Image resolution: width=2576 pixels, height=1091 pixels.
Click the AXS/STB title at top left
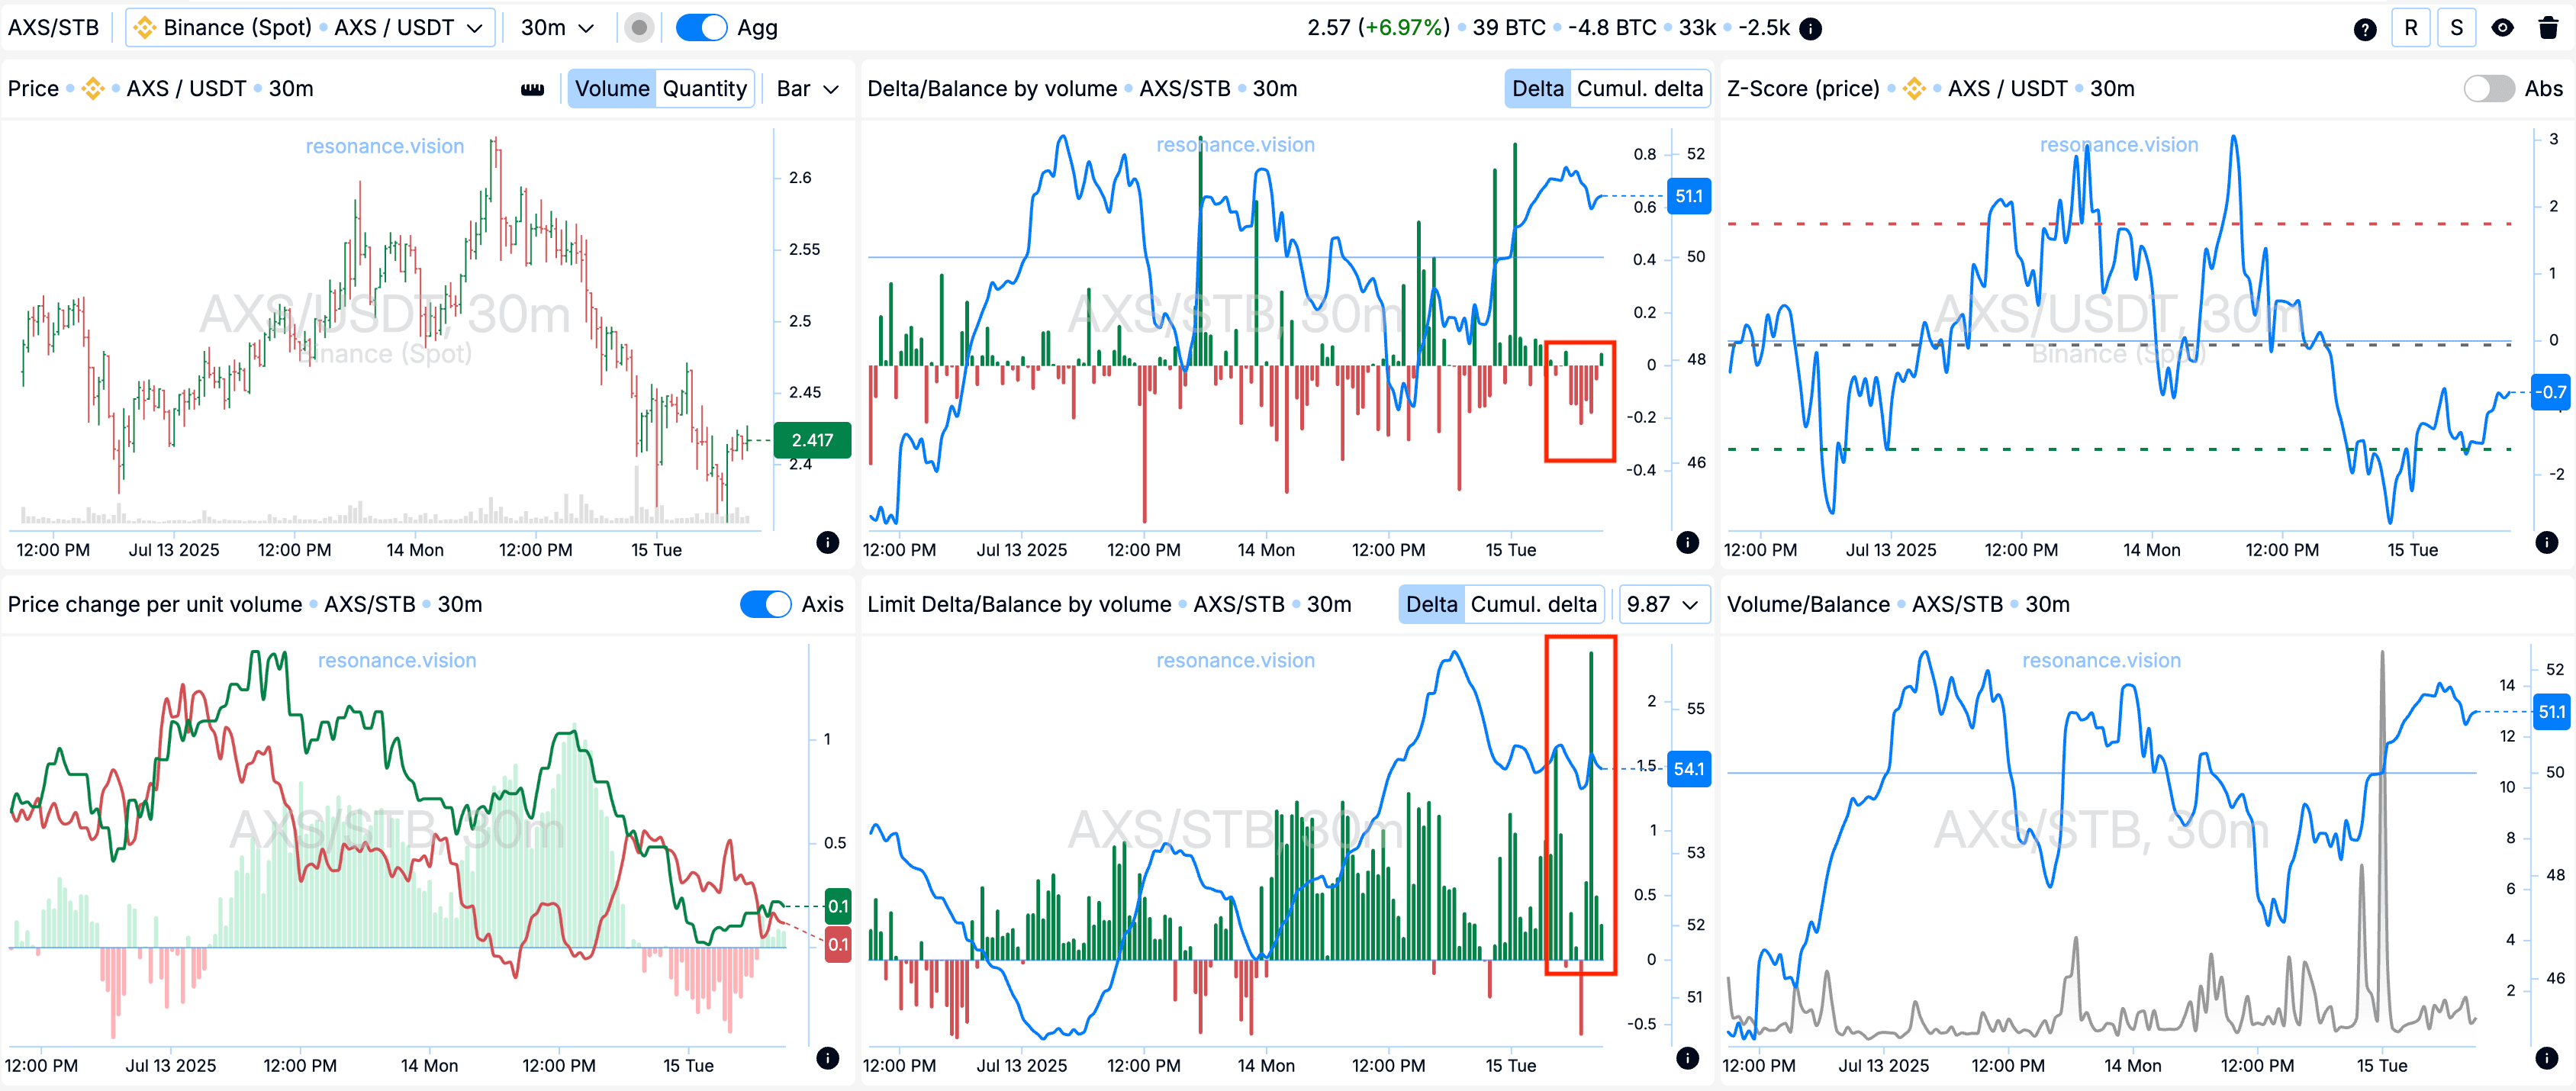coord(53,28)
